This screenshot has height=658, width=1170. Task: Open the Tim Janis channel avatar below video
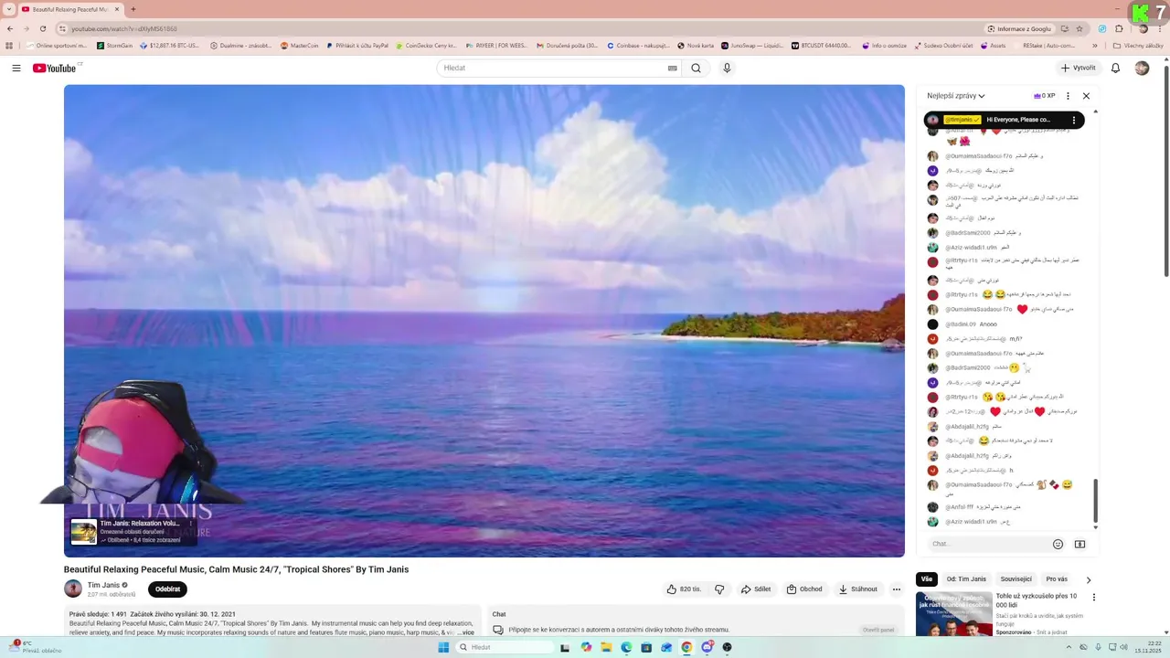73,589
